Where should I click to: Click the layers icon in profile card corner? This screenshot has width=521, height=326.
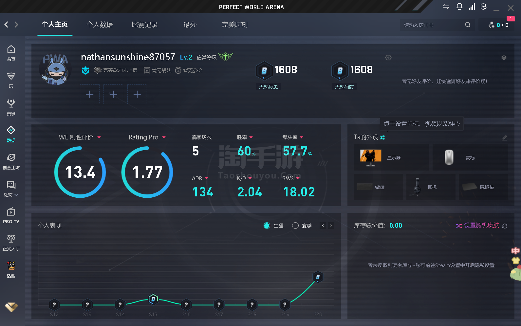point(504,58)
